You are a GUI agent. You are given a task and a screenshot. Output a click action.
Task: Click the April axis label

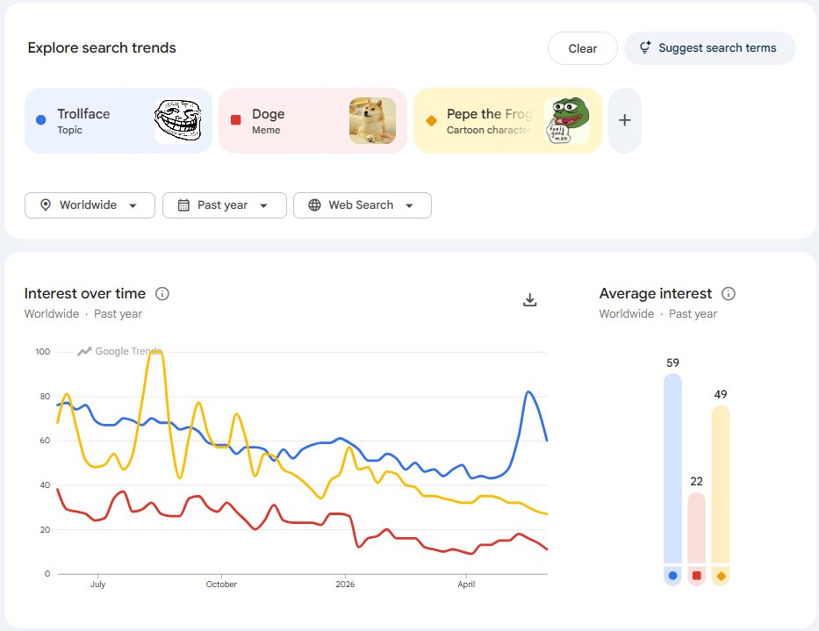(x=466, y=584)
